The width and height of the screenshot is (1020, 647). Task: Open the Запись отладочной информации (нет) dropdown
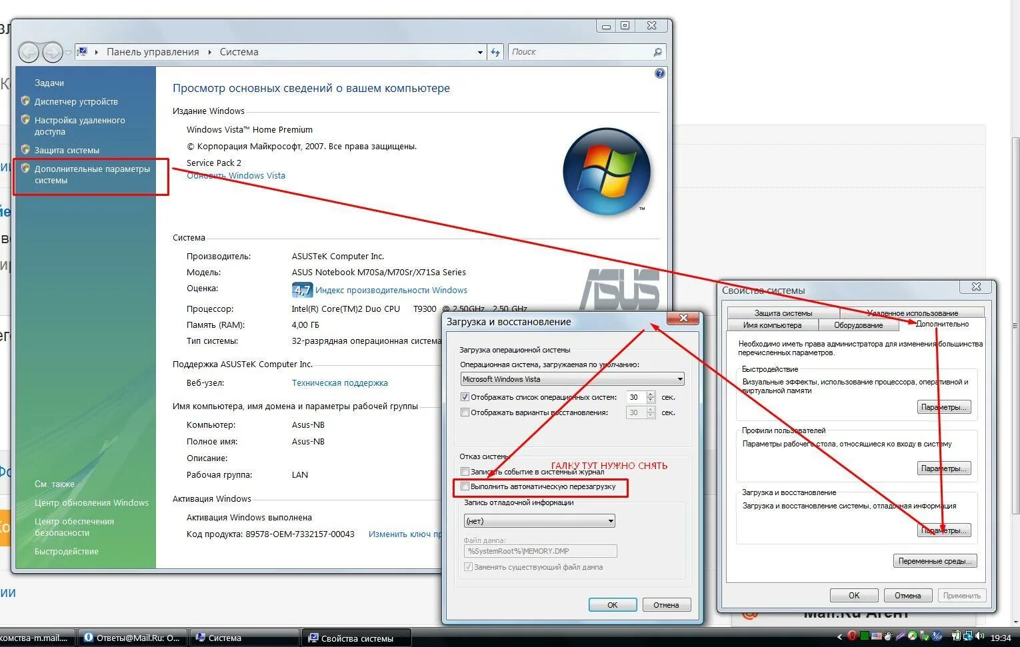pos(539,521)
